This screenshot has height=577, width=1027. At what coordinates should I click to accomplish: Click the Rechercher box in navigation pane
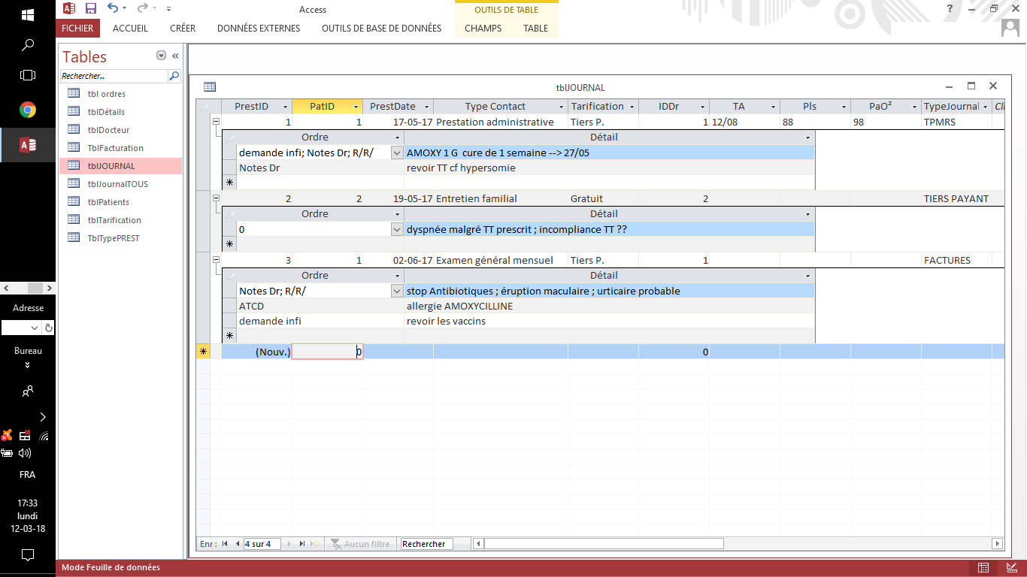pos(114,76)
